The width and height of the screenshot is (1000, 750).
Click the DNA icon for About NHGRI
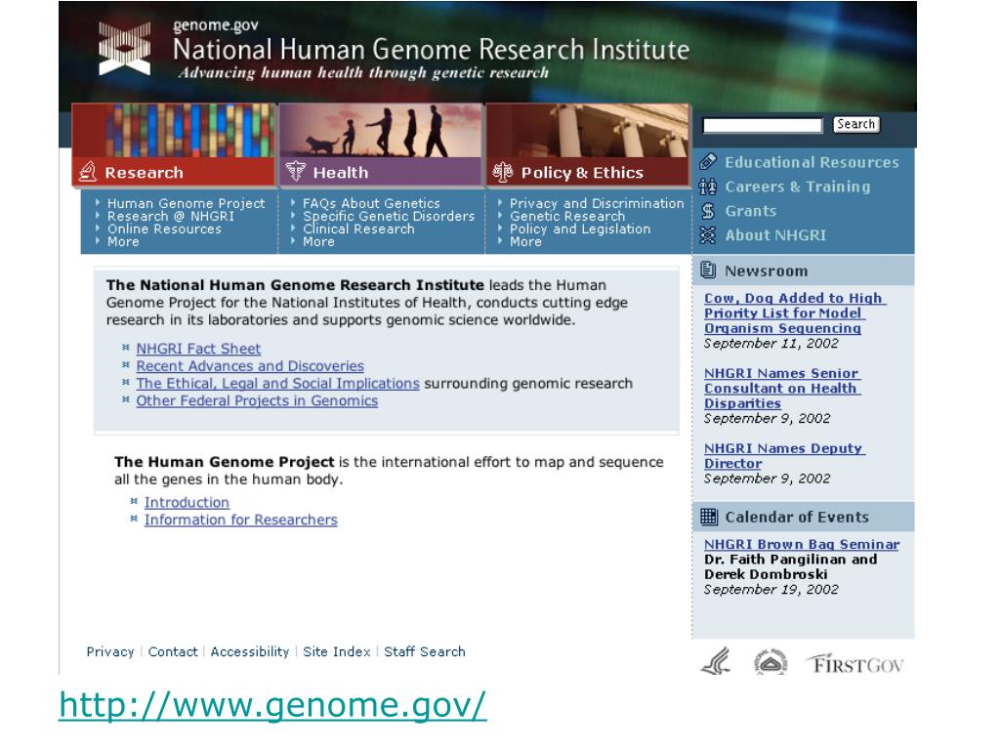pos(708,235)
